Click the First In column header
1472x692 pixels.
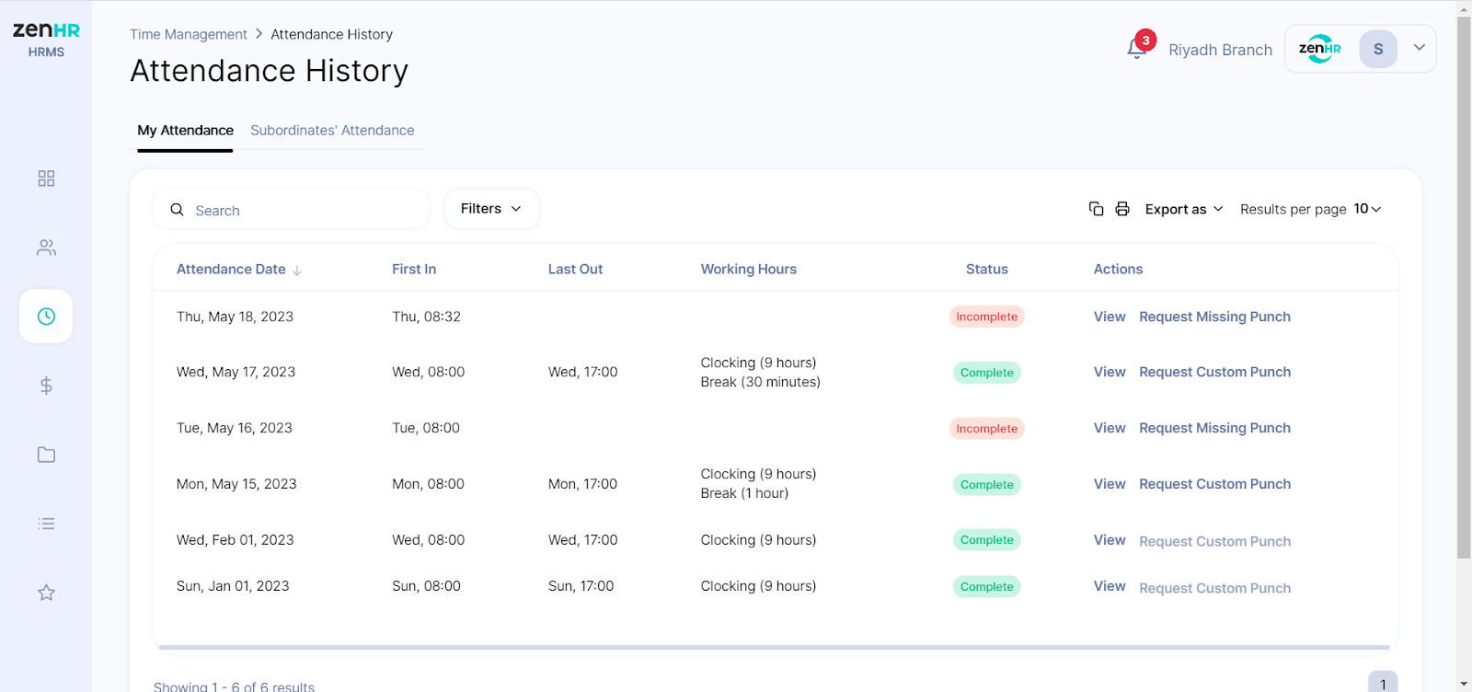[x=414, y=269]
